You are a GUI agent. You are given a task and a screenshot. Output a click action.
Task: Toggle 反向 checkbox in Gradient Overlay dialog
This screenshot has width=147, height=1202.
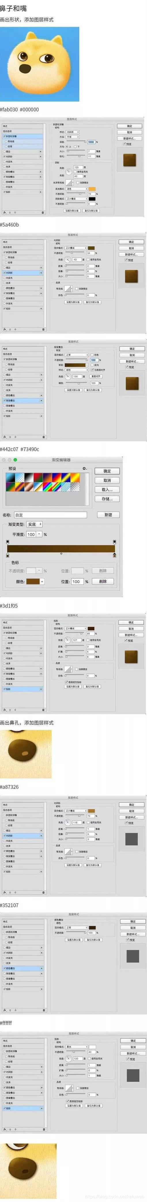pos(92,365)
